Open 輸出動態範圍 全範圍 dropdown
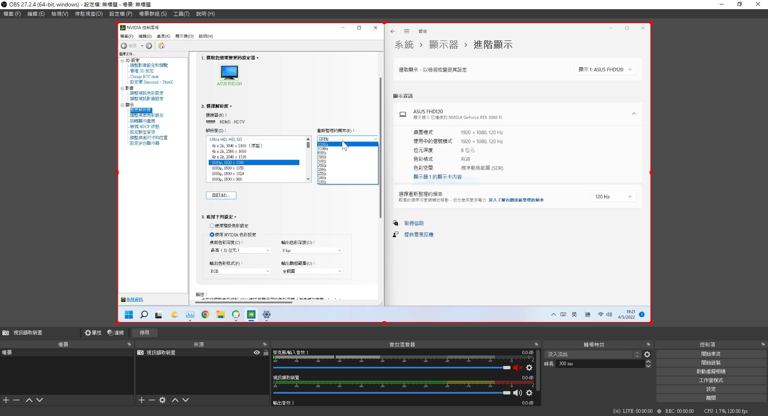Screen dimensions: 768x416 point(312,271)
